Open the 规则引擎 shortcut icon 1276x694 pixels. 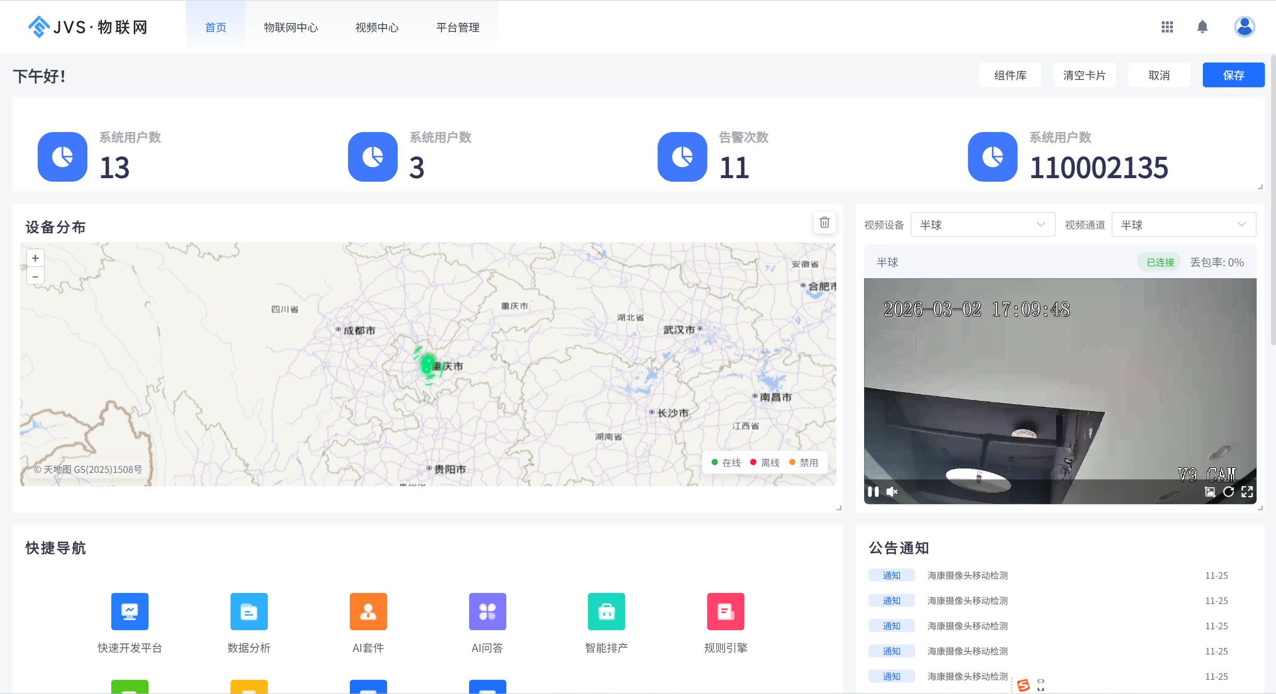[725, 611]
